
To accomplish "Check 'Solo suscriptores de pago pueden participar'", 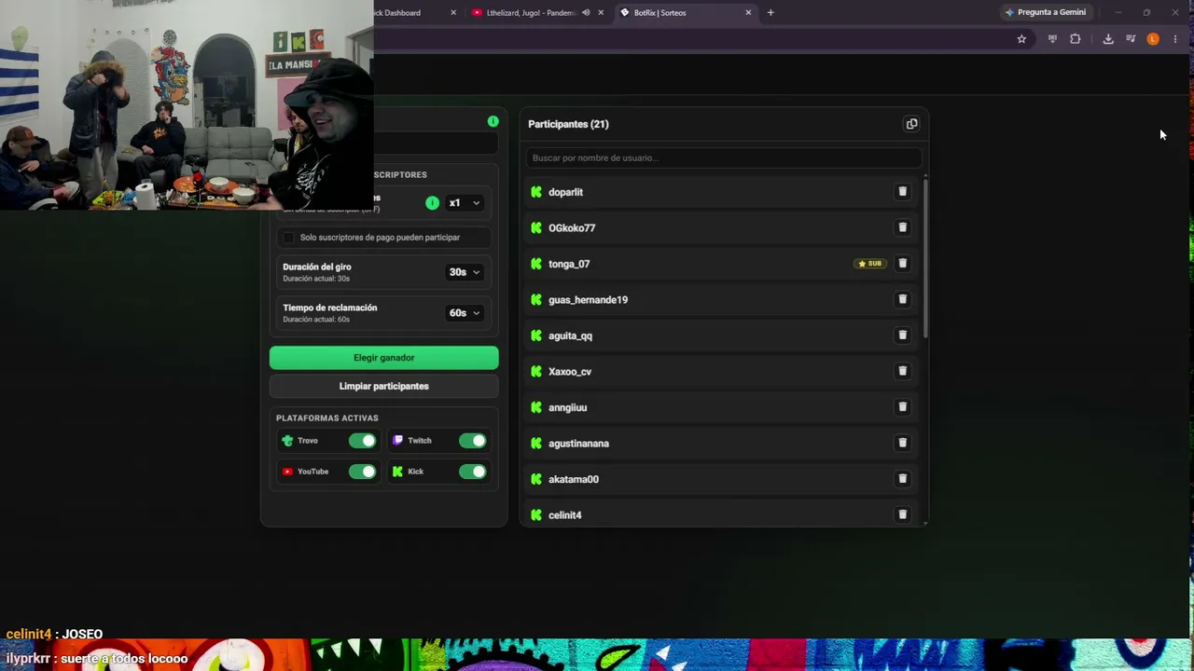I will 289,238.
